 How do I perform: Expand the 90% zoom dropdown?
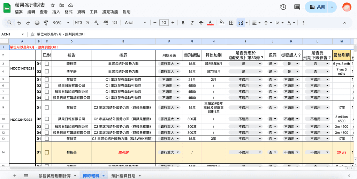tap(60, 23)
